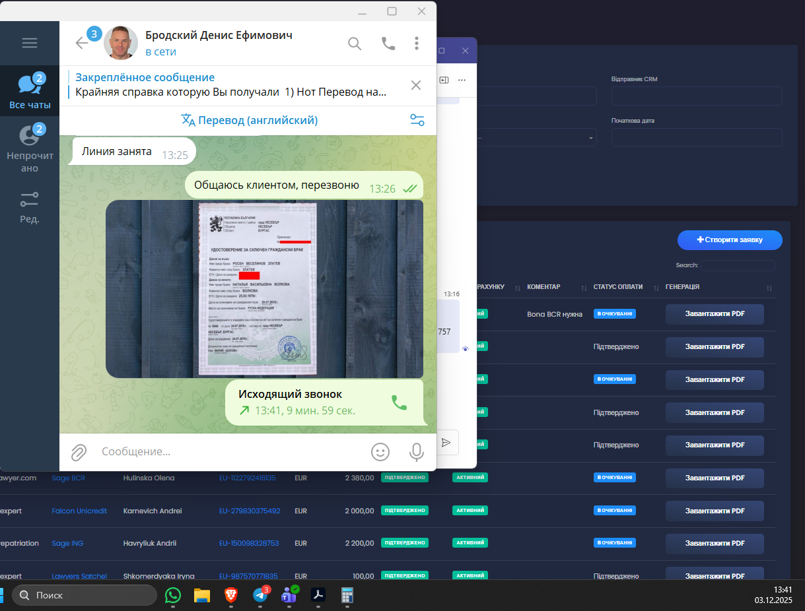Focus the Початкова дата field
The image size is (805, 611).
point(697,137)
